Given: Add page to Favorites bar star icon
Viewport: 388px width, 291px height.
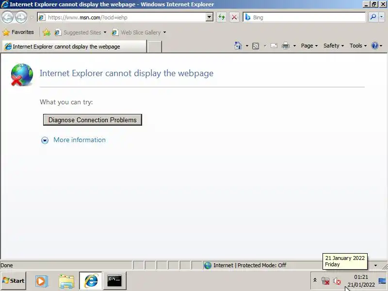Looking at the screenshot, I should click(46, 32).
